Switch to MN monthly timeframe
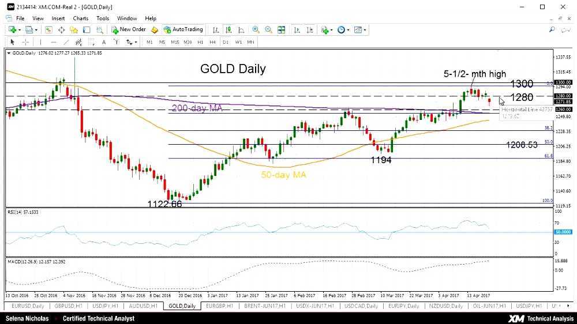Image resolution: width=577 pixels, height=324 pixels. pyautogui.click(x=250, y=42)
